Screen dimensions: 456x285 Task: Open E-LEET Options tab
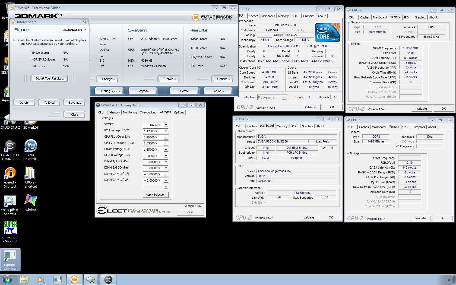tap(179, 112)
